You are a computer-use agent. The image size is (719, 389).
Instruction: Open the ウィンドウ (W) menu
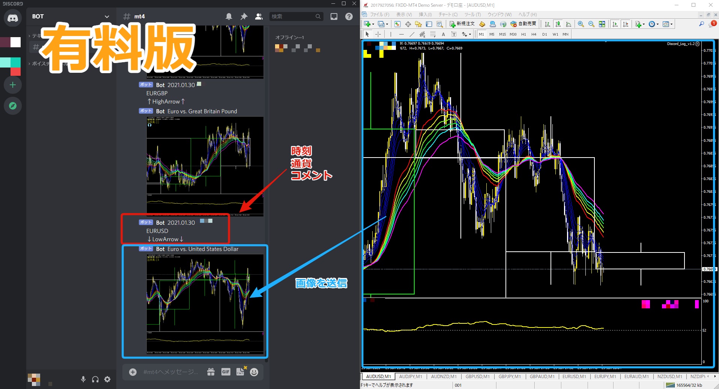click(499, 15)
